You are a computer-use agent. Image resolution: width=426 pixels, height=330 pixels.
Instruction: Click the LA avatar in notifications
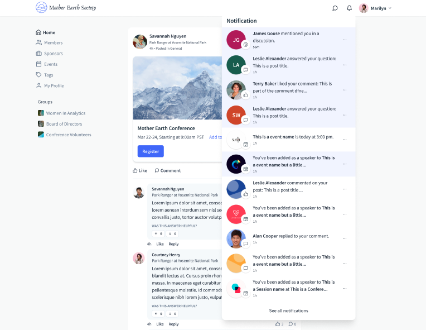[x=236, y=65]
